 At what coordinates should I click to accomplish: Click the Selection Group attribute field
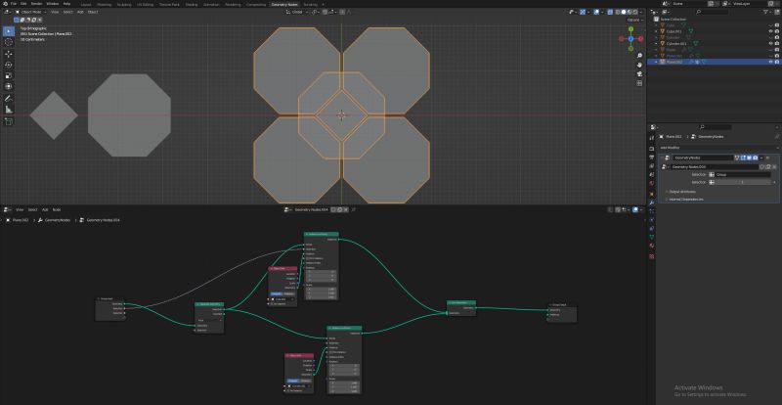[743, 175]
